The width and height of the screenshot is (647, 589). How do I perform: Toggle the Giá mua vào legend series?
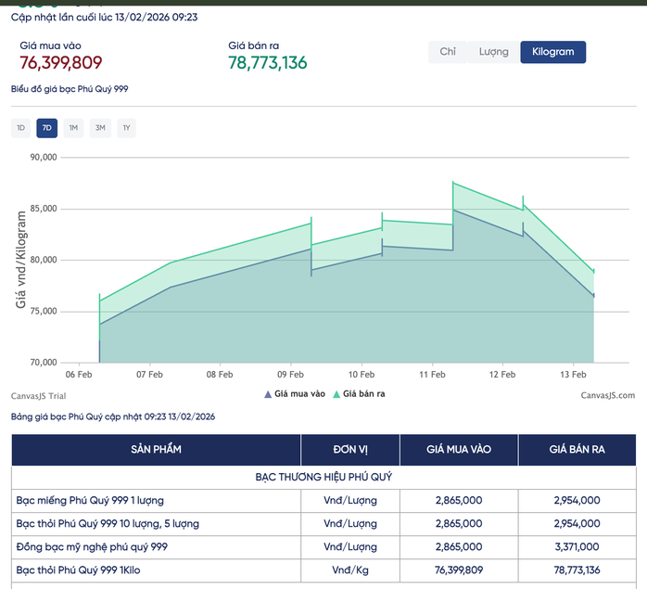(x=295, y=394)
